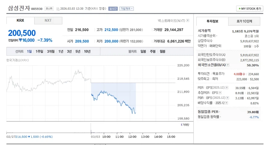Click the MY STOCK 추가 button
The width and height of the screenshot is (271, 145).
(250, 9)
